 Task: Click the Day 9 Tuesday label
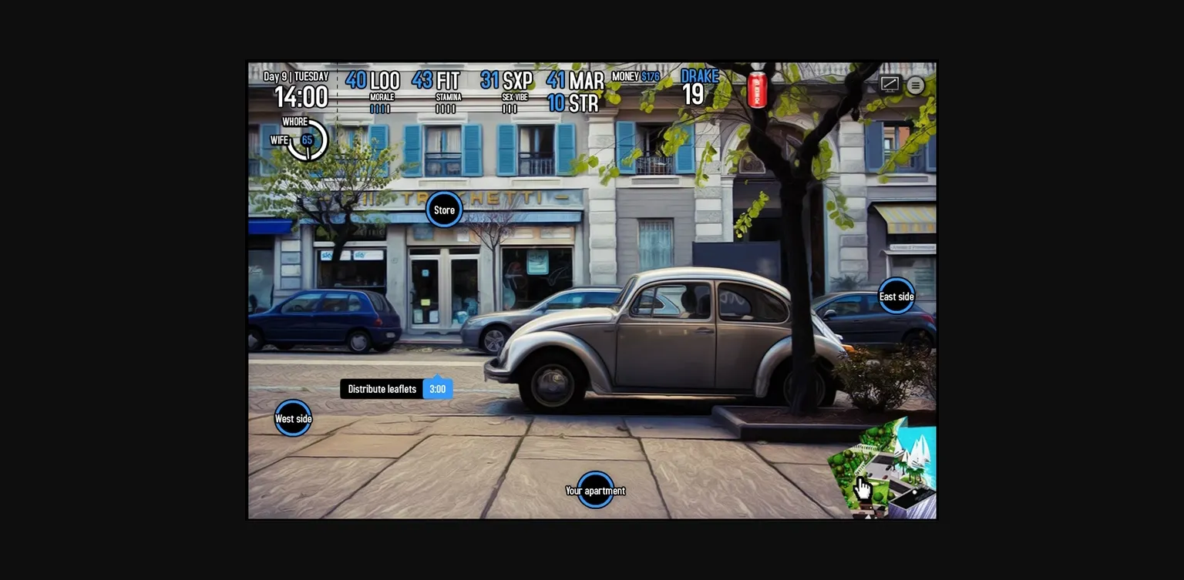pos(296,76)
